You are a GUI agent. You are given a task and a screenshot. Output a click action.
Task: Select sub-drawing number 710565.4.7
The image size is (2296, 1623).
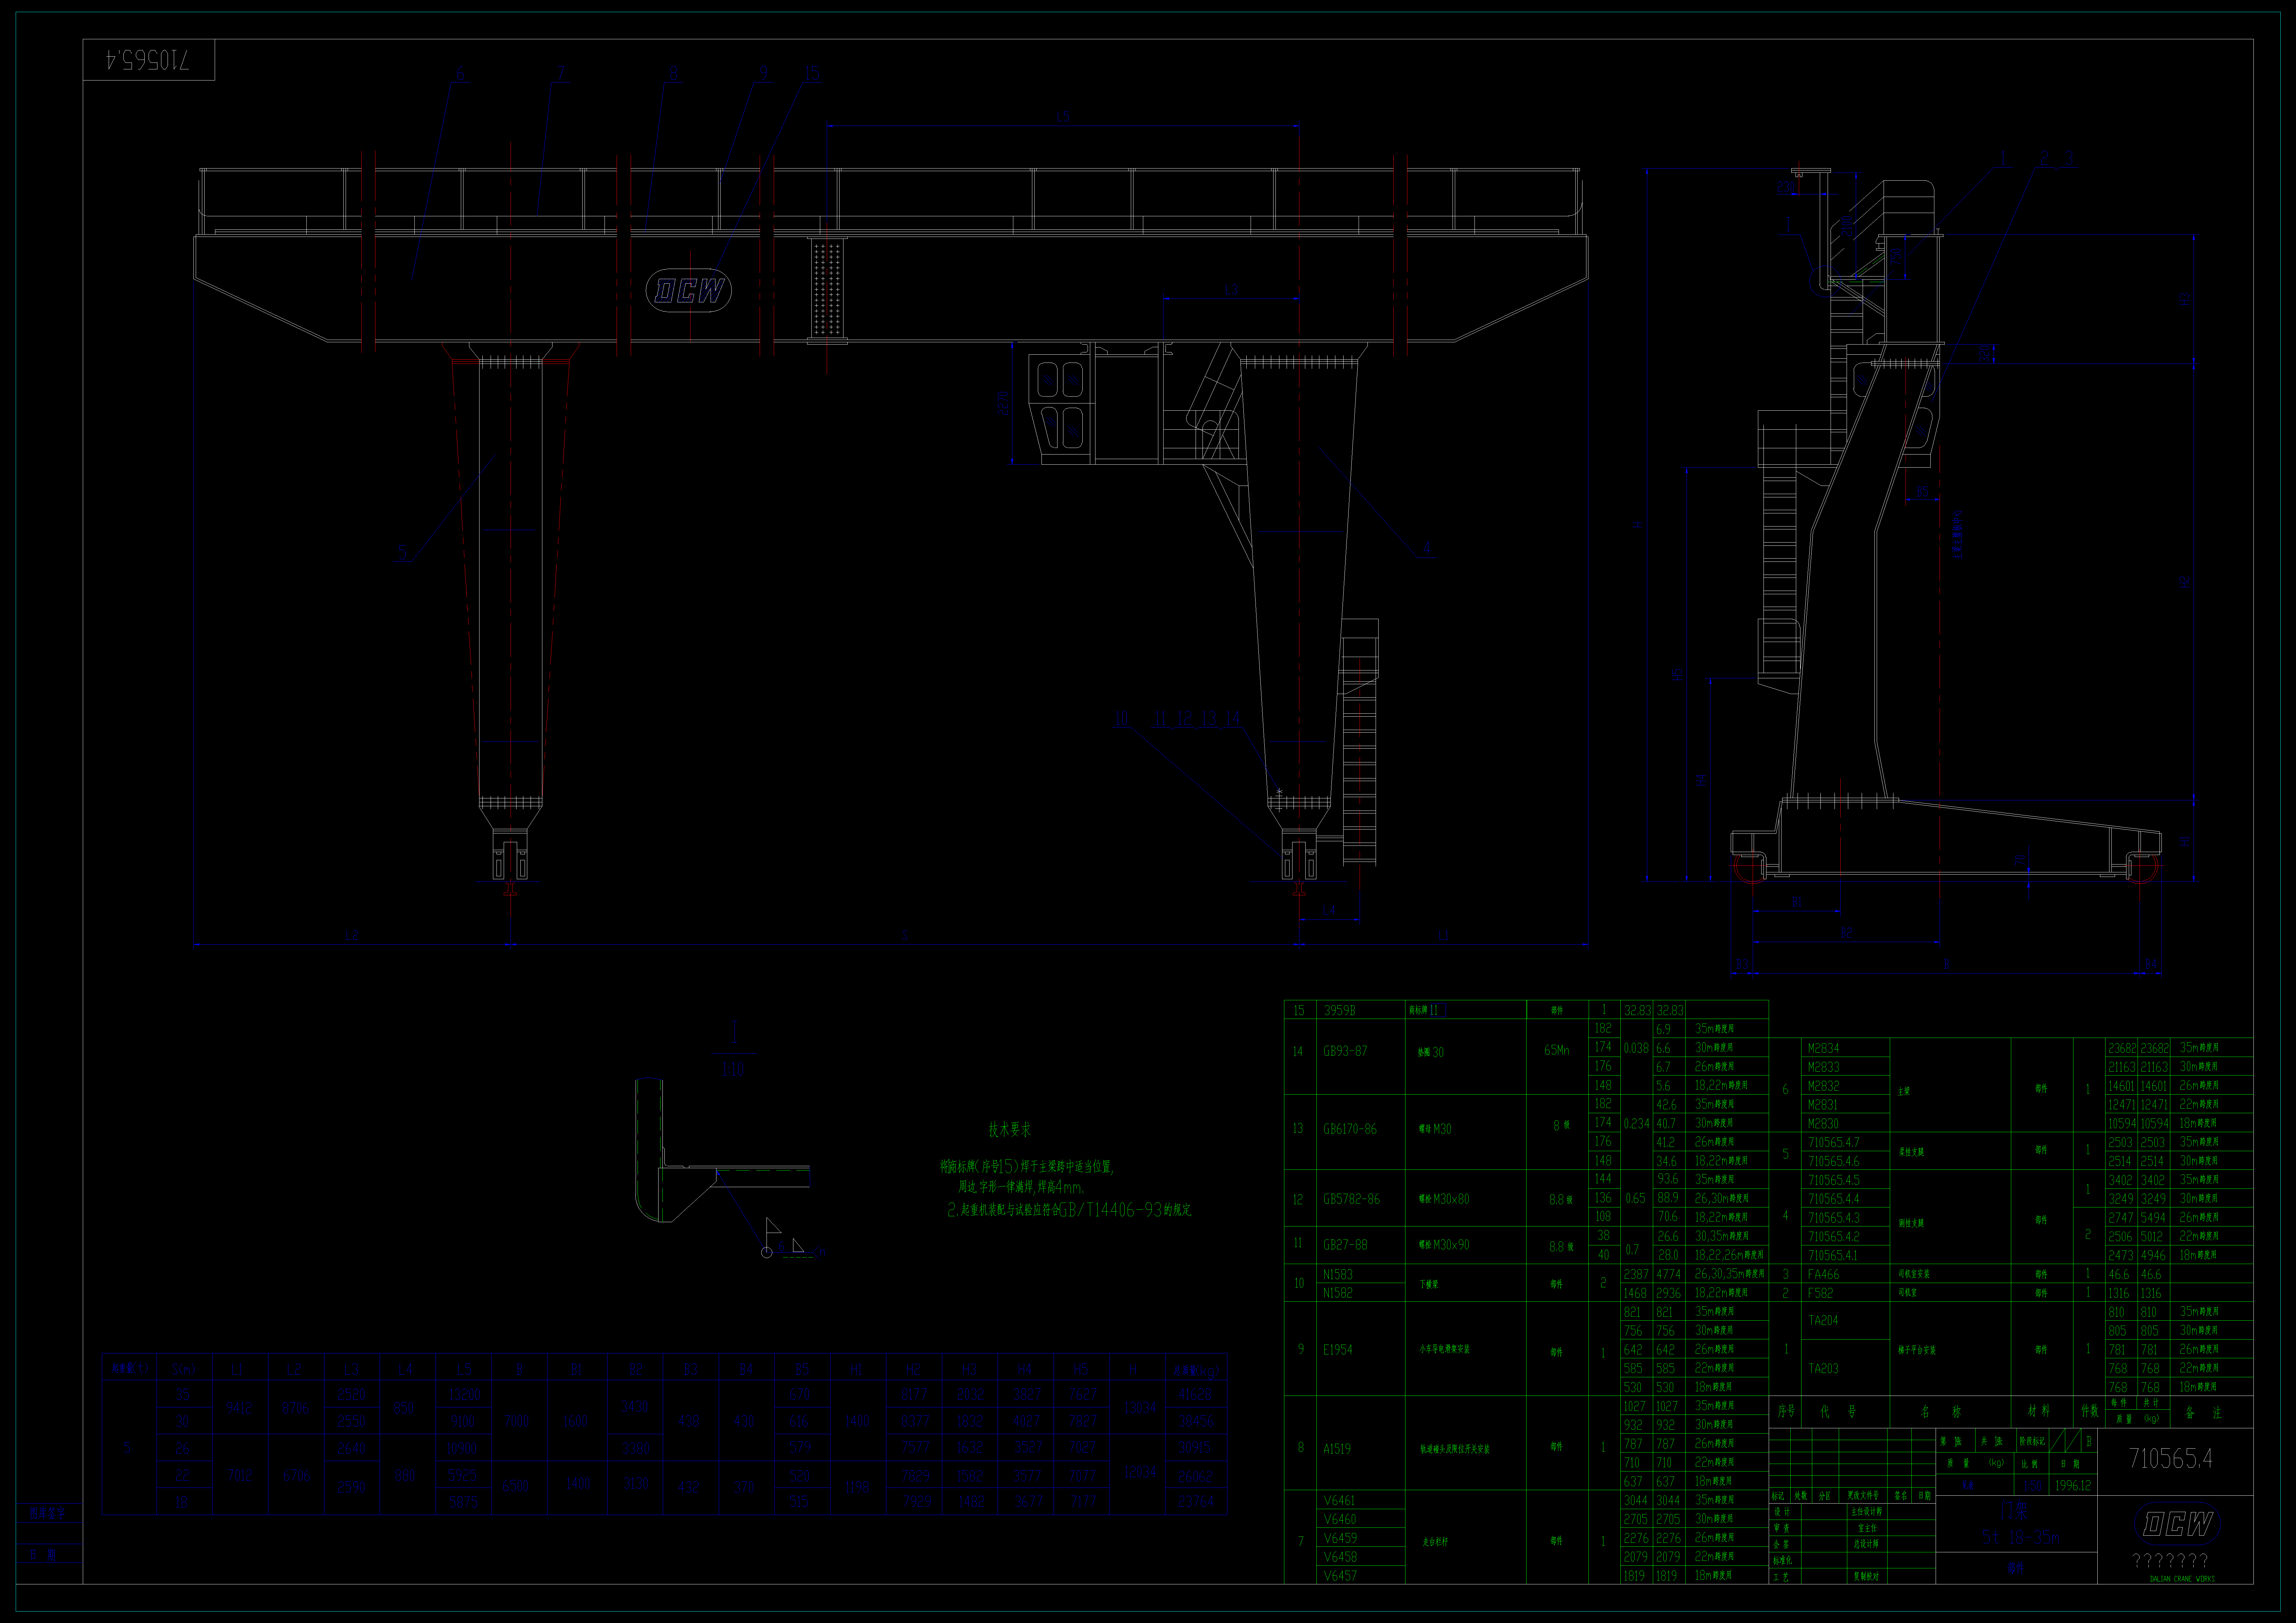pyautogui.click(x=1834, y=1142)
